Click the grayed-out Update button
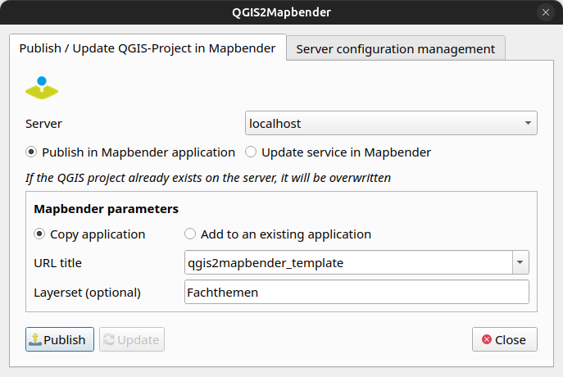563x377 pixels. tap(132, 339)
